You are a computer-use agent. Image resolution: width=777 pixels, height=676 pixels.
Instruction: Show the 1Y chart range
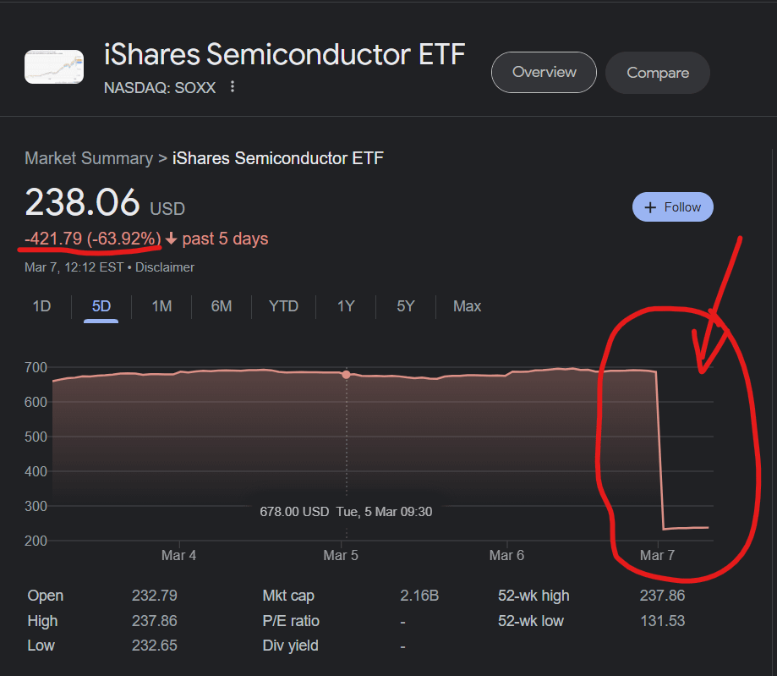pos(346,306)
